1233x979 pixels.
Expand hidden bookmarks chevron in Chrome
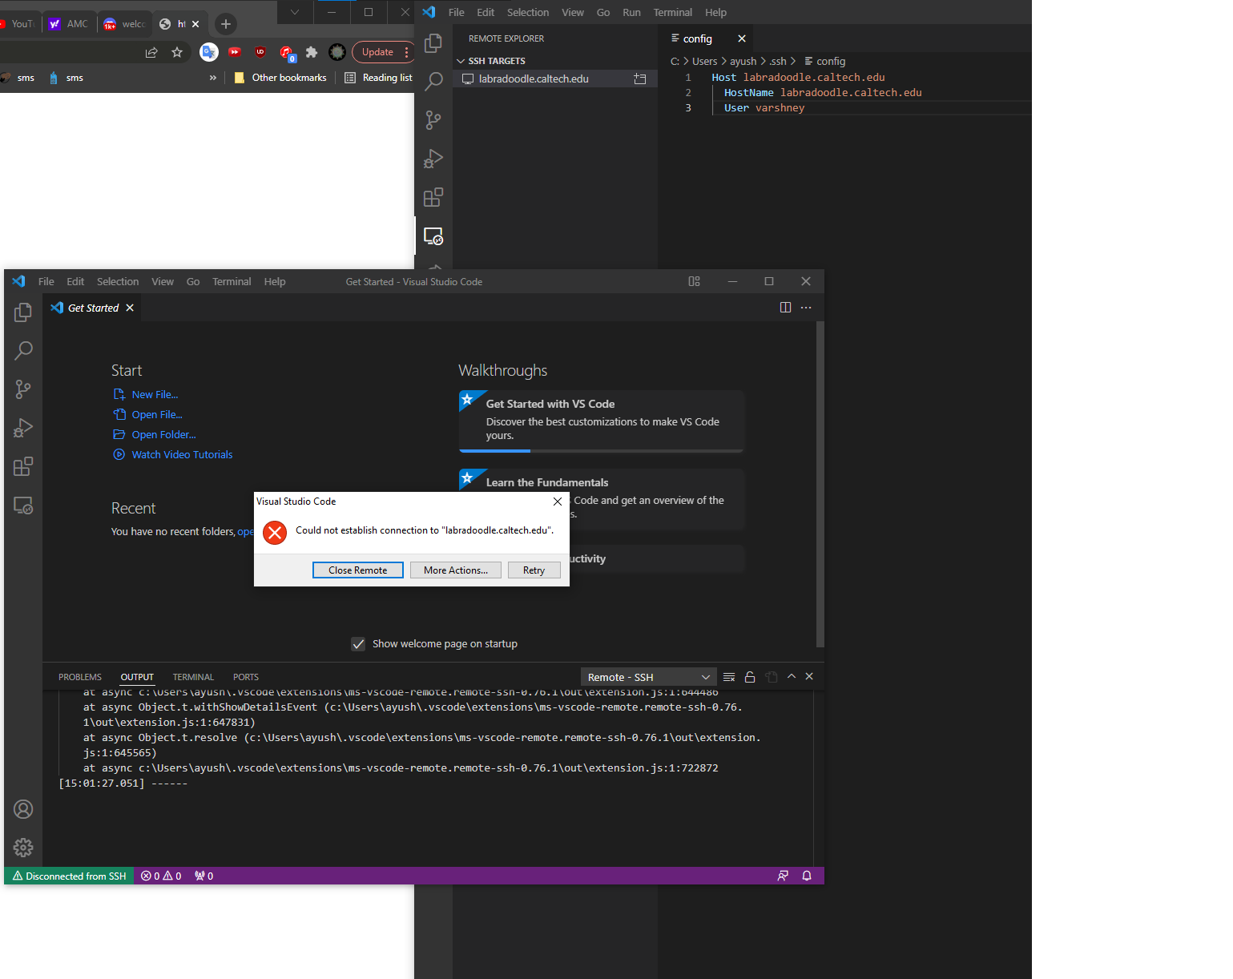point(212,78)
